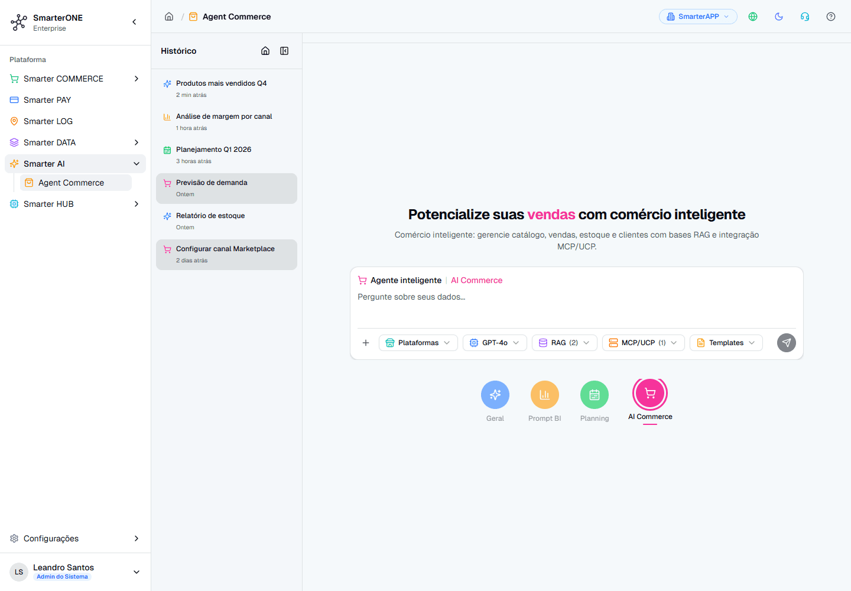Expand Smarter DATA menu

tap(75, 142)
